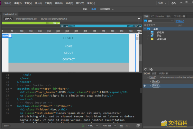
Task: Open the 插入(I) menu
Action: click(x=38, y=3)
